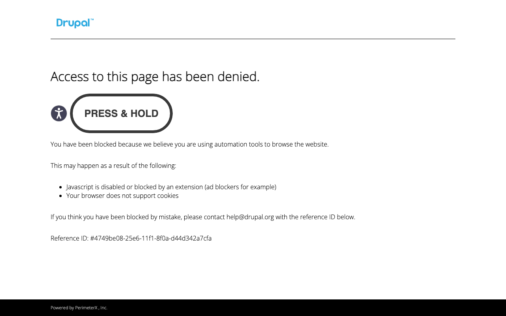Click the words "automation tools" in message
This screenshot has height=316, width=506.
click(x=238, y=144)
